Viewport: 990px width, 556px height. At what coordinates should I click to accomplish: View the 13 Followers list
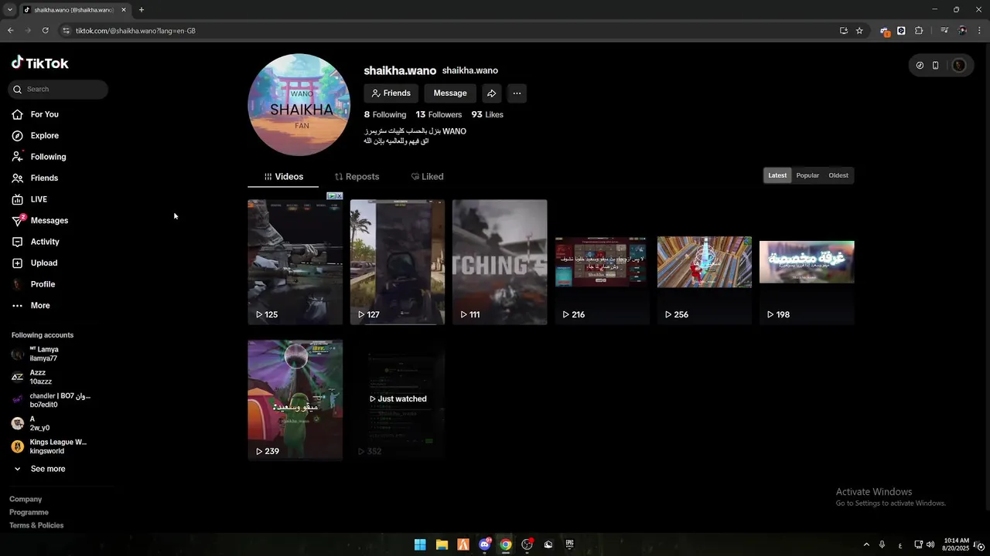(439, 114)
